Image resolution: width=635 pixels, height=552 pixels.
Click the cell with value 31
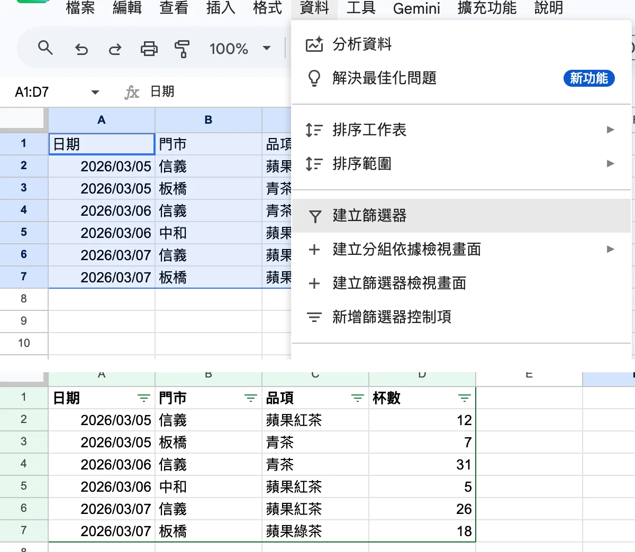422,464
